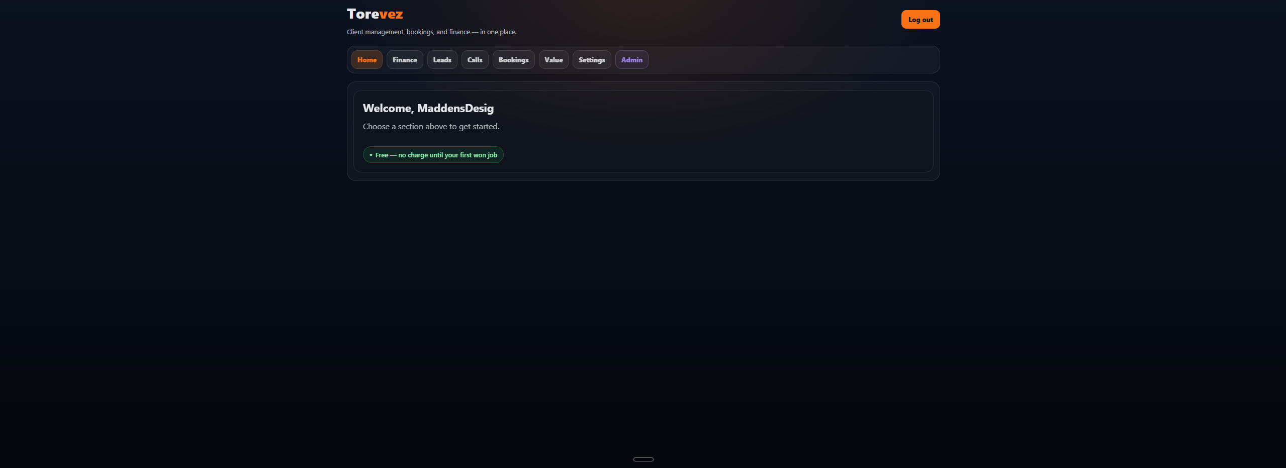This screenshot has height=468, width=1286.
Task: Go to the Calls tab
Action: (475, 60)
